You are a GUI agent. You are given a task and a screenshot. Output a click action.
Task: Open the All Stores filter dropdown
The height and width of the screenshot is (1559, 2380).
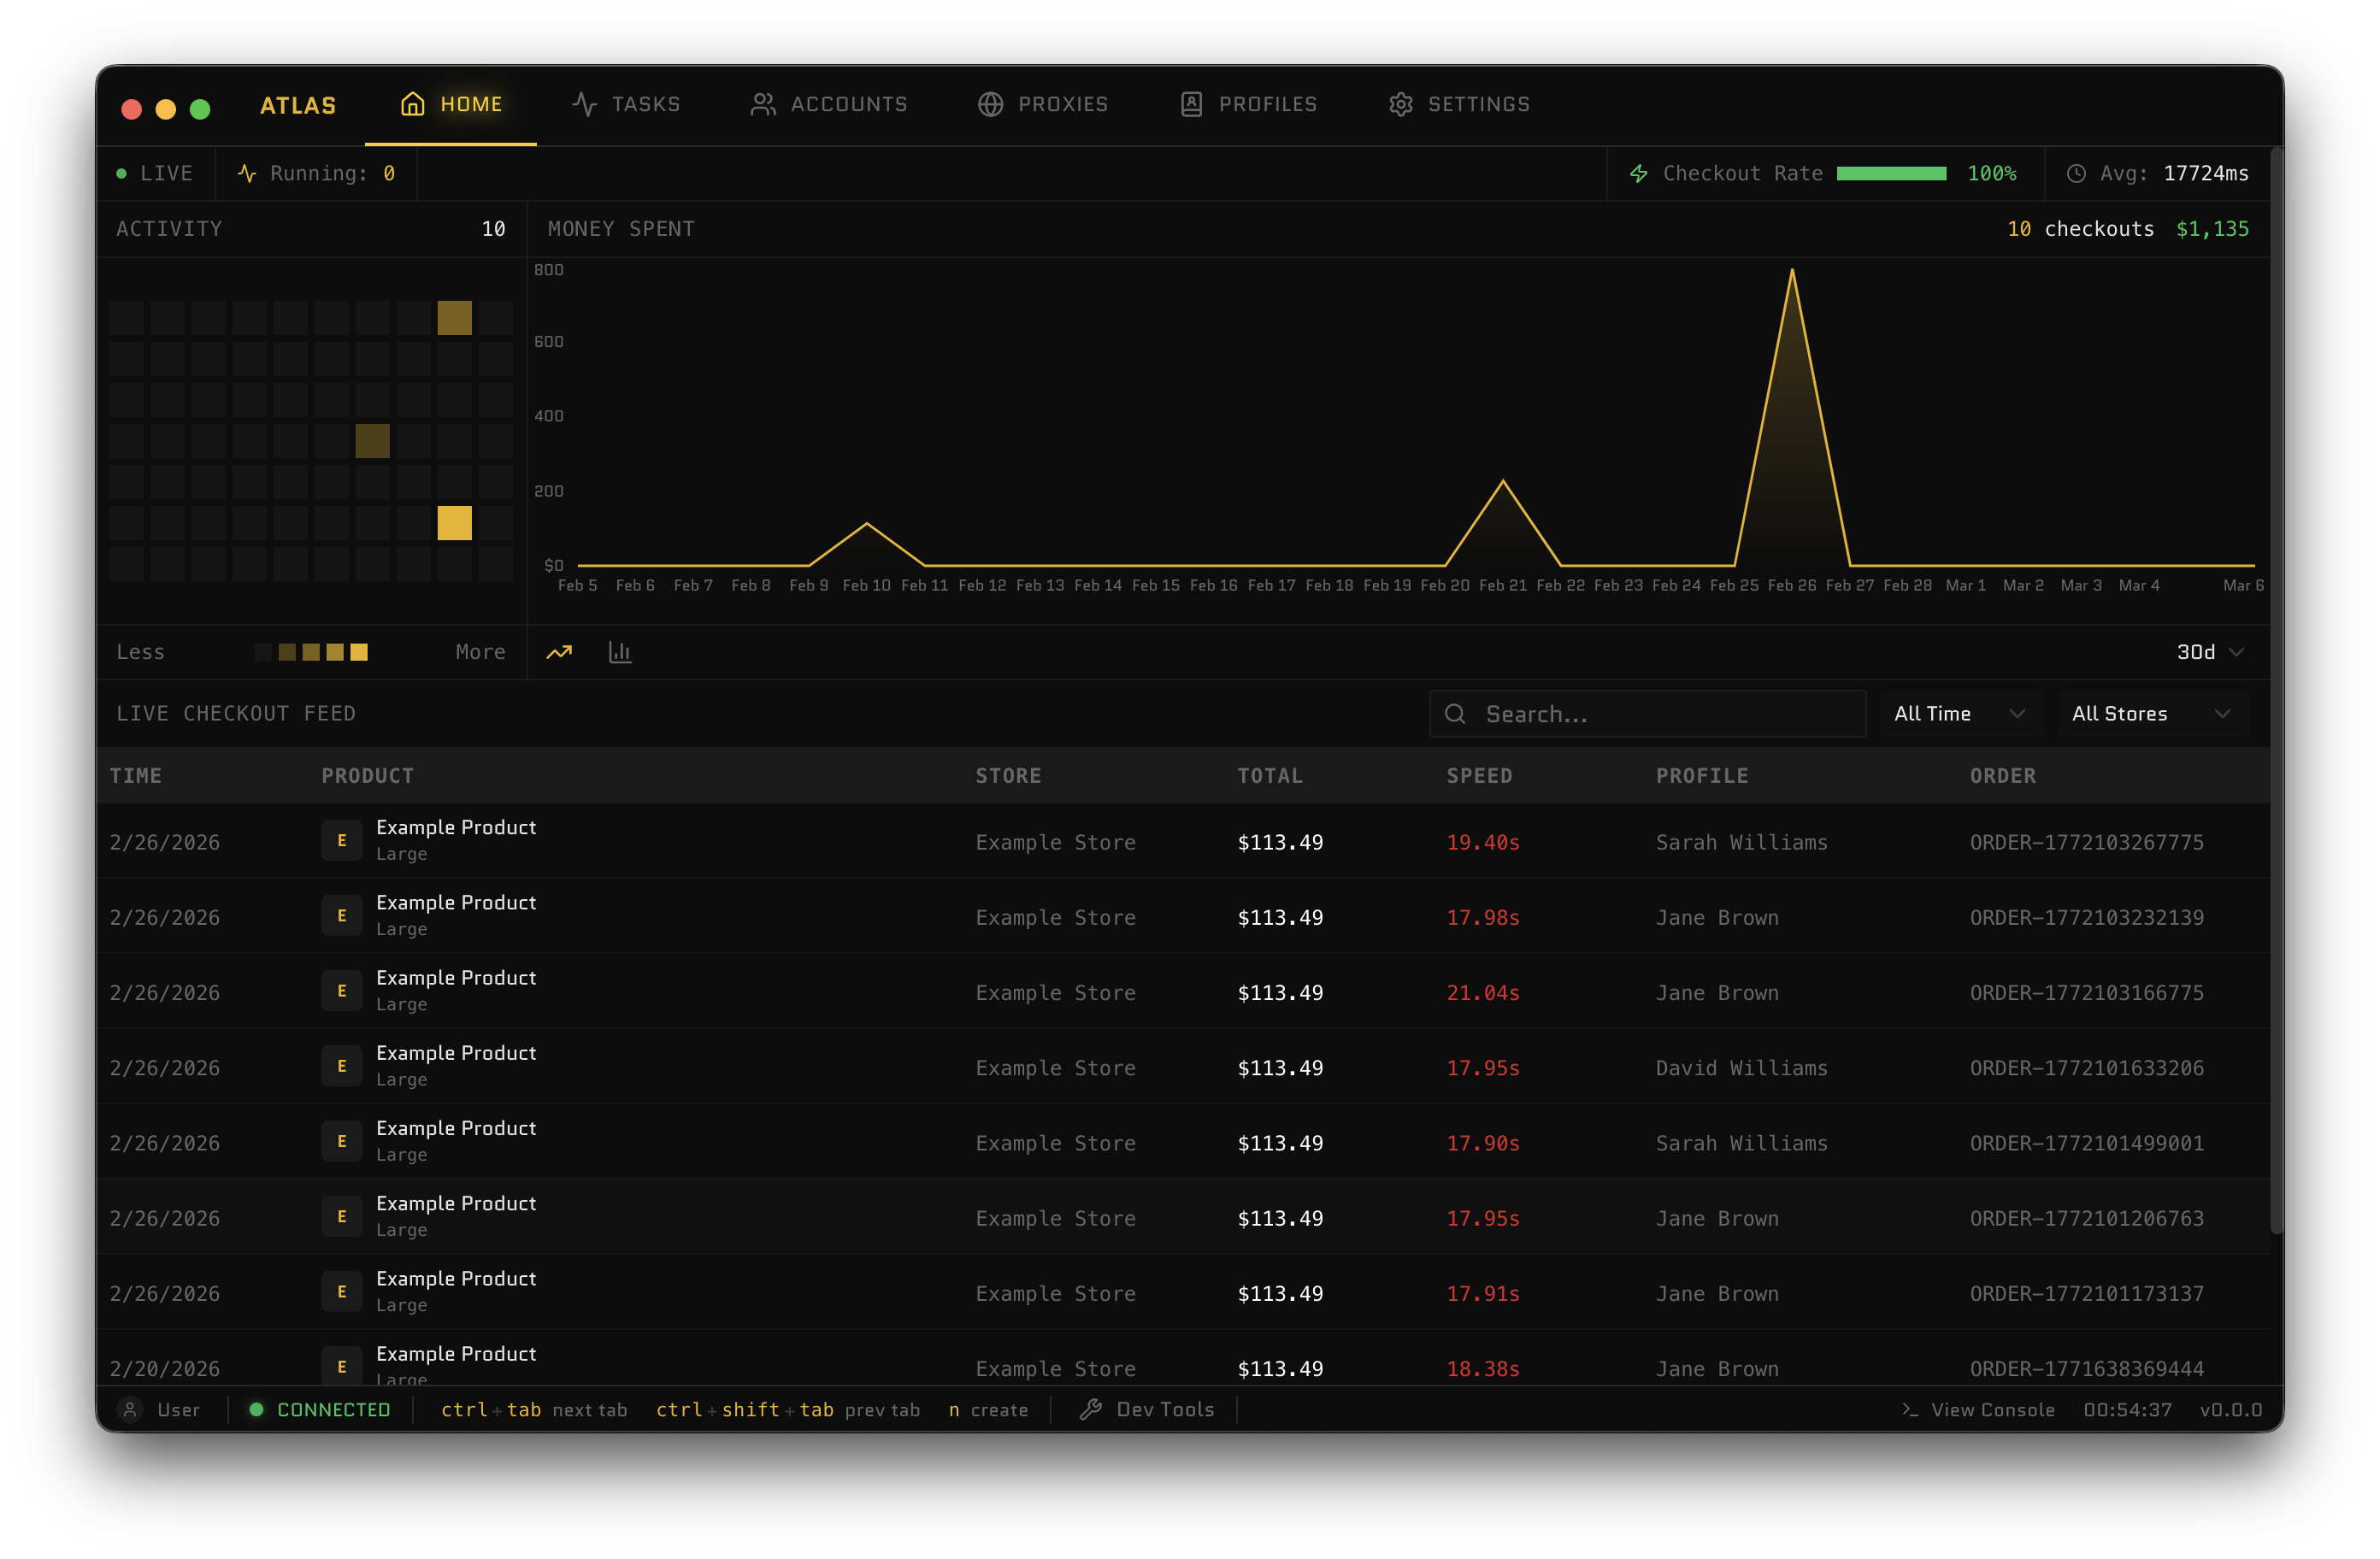click(2153, 714)
